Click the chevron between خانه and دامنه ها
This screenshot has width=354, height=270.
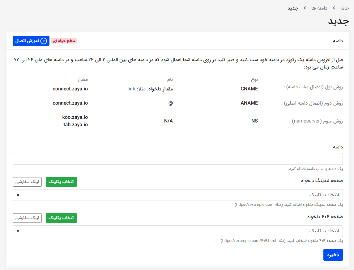pyautogui.click(x=334, y=8)
